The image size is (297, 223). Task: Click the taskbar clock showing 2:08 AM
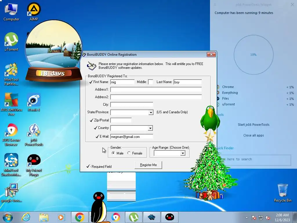click(x=282, y=217)
